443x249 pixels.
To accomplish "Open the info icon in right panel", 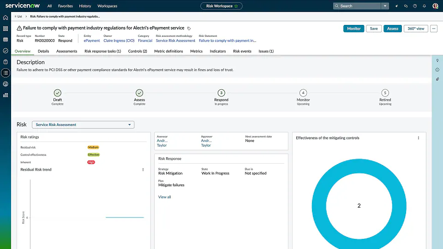I will coord(437,70).
